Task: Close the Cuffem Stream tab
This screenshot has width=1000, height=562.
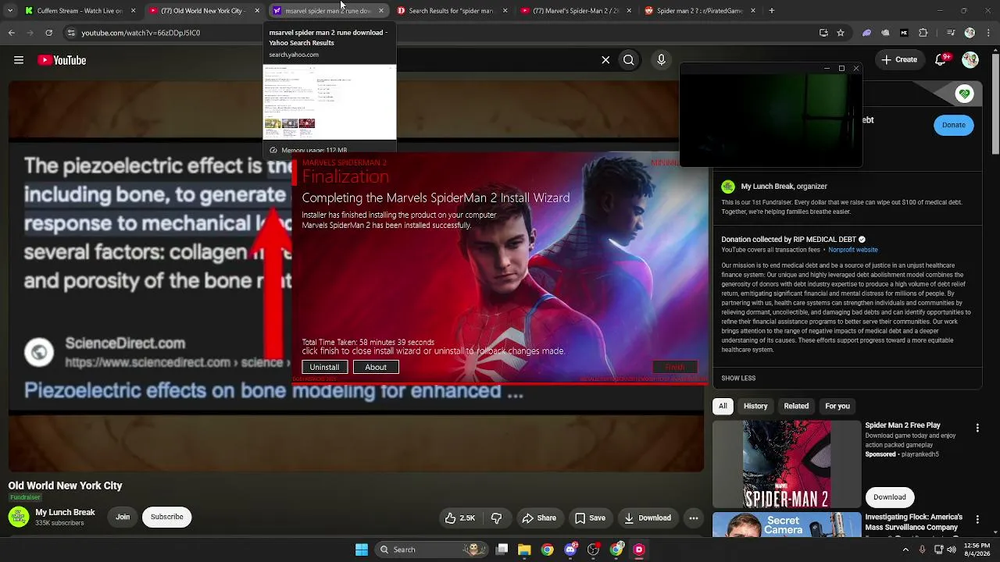Action: [133, 11]
